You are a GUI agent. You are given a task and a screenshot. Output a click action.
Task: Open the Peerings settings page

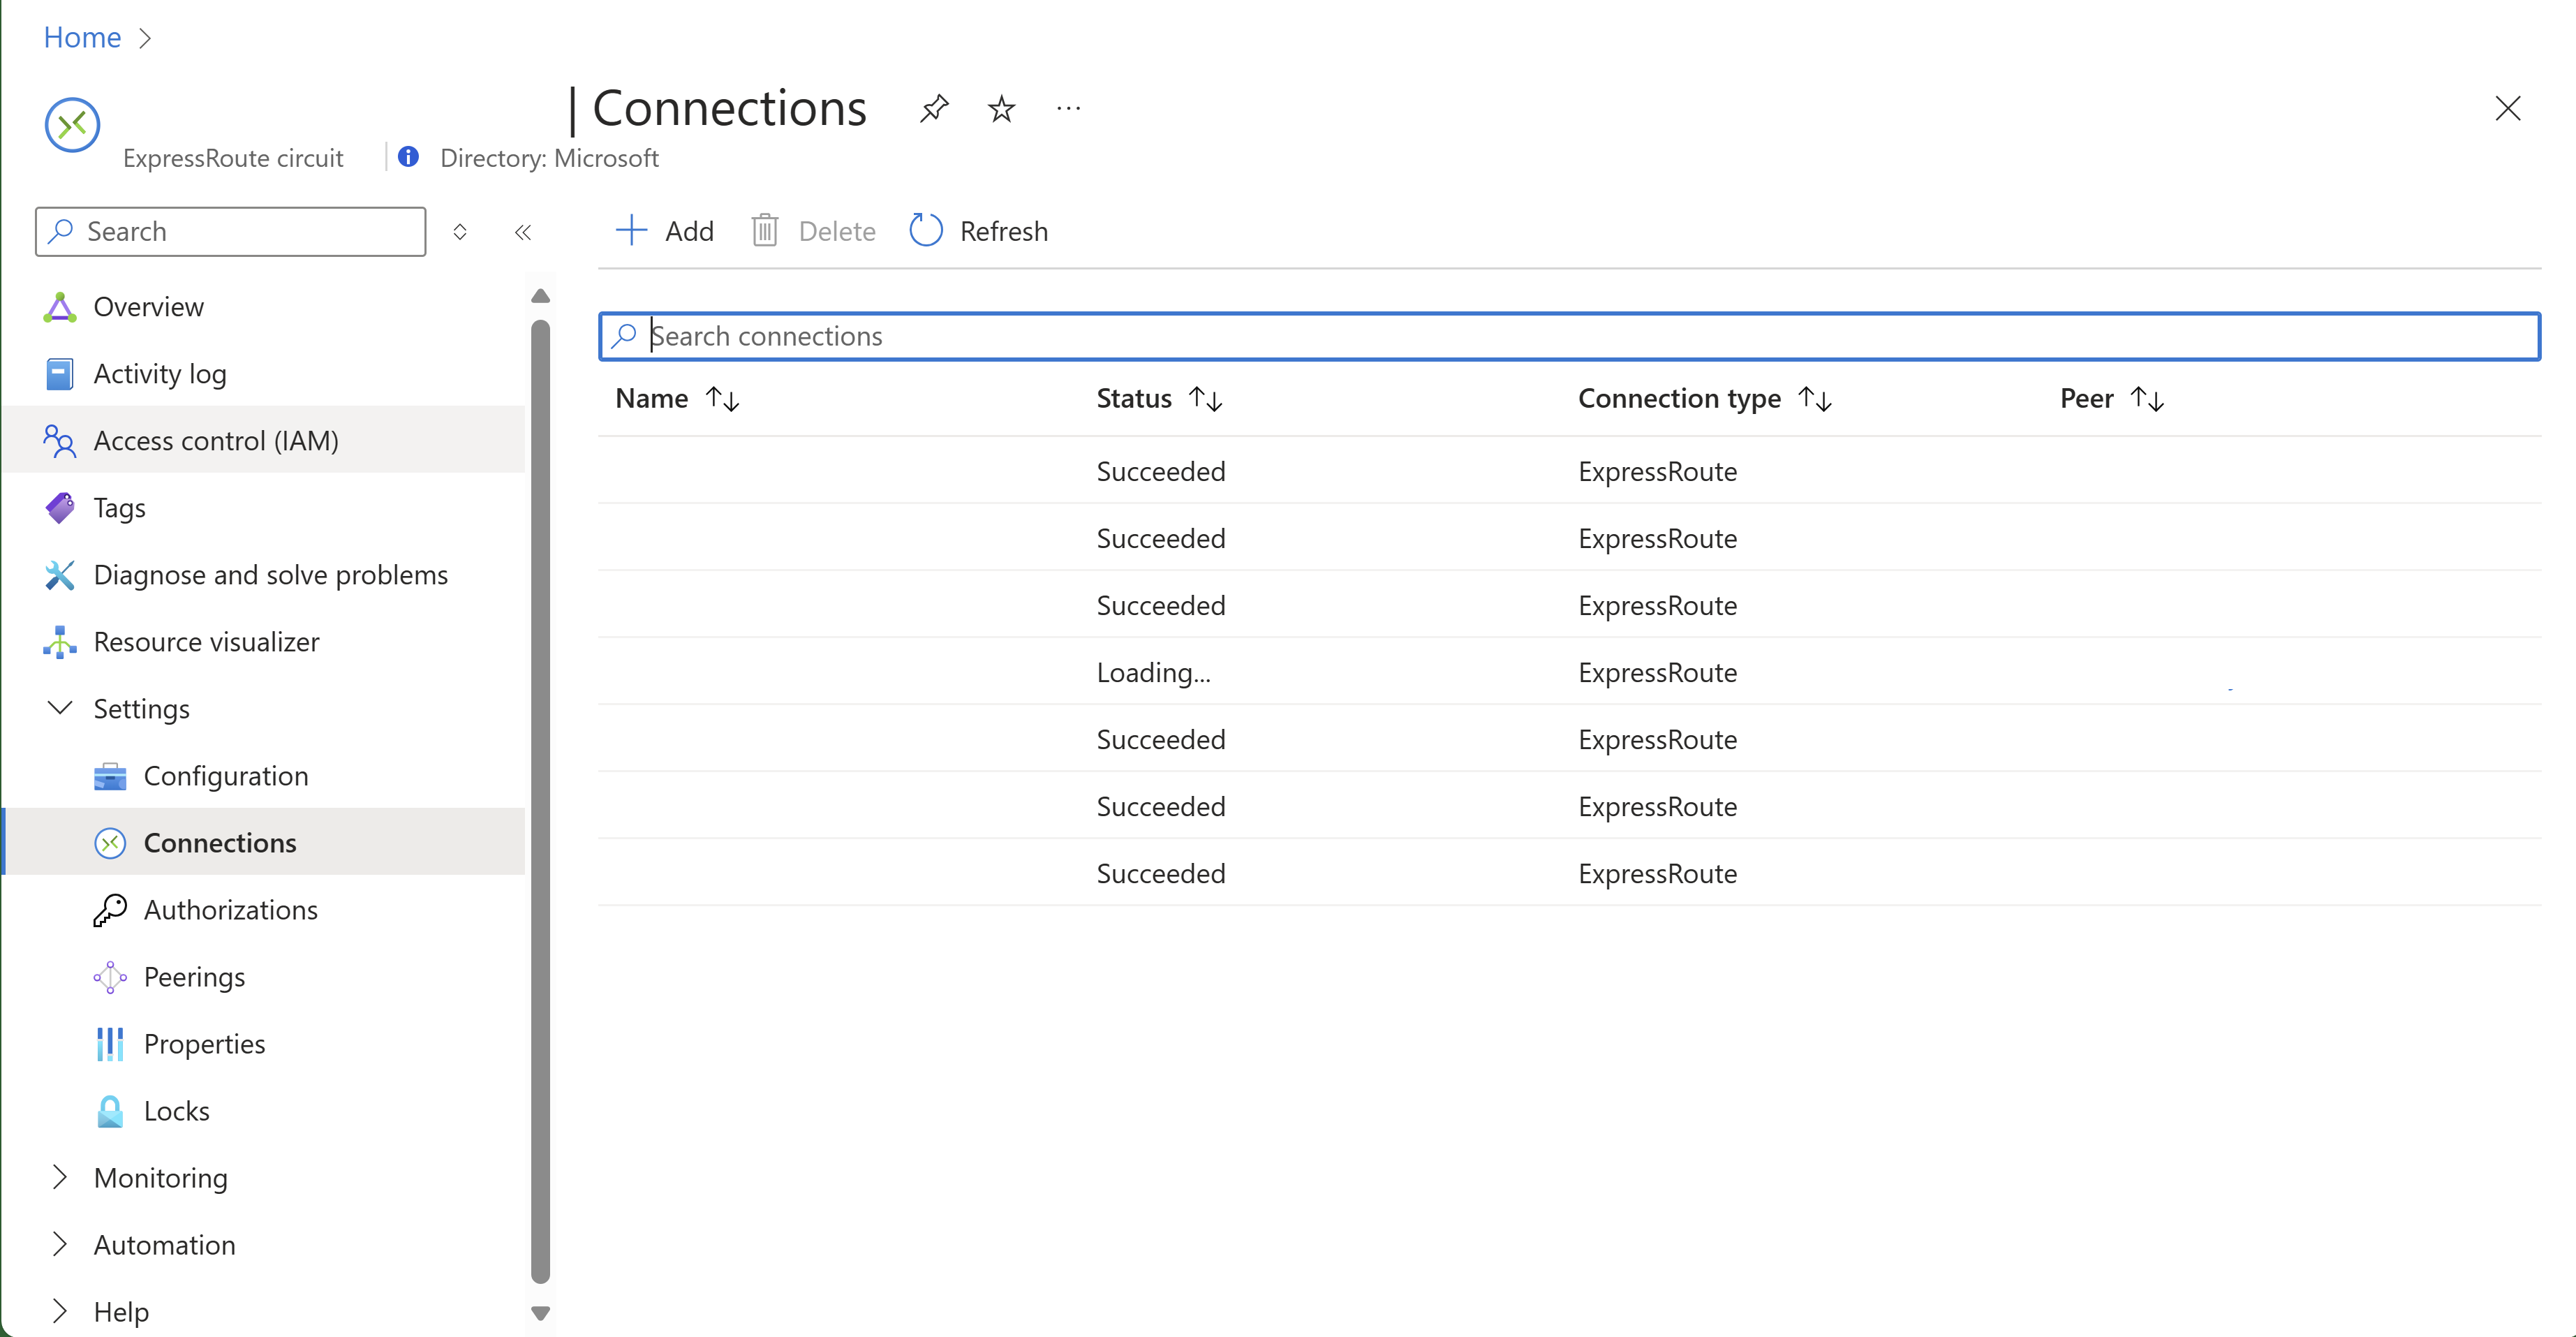194,976
